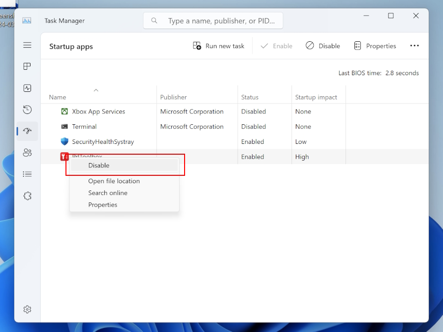Image resolution: width=443 pixels, height=332 pixels.
Task: Go to Processes page in sidebar
Action: tap(27, 66)
